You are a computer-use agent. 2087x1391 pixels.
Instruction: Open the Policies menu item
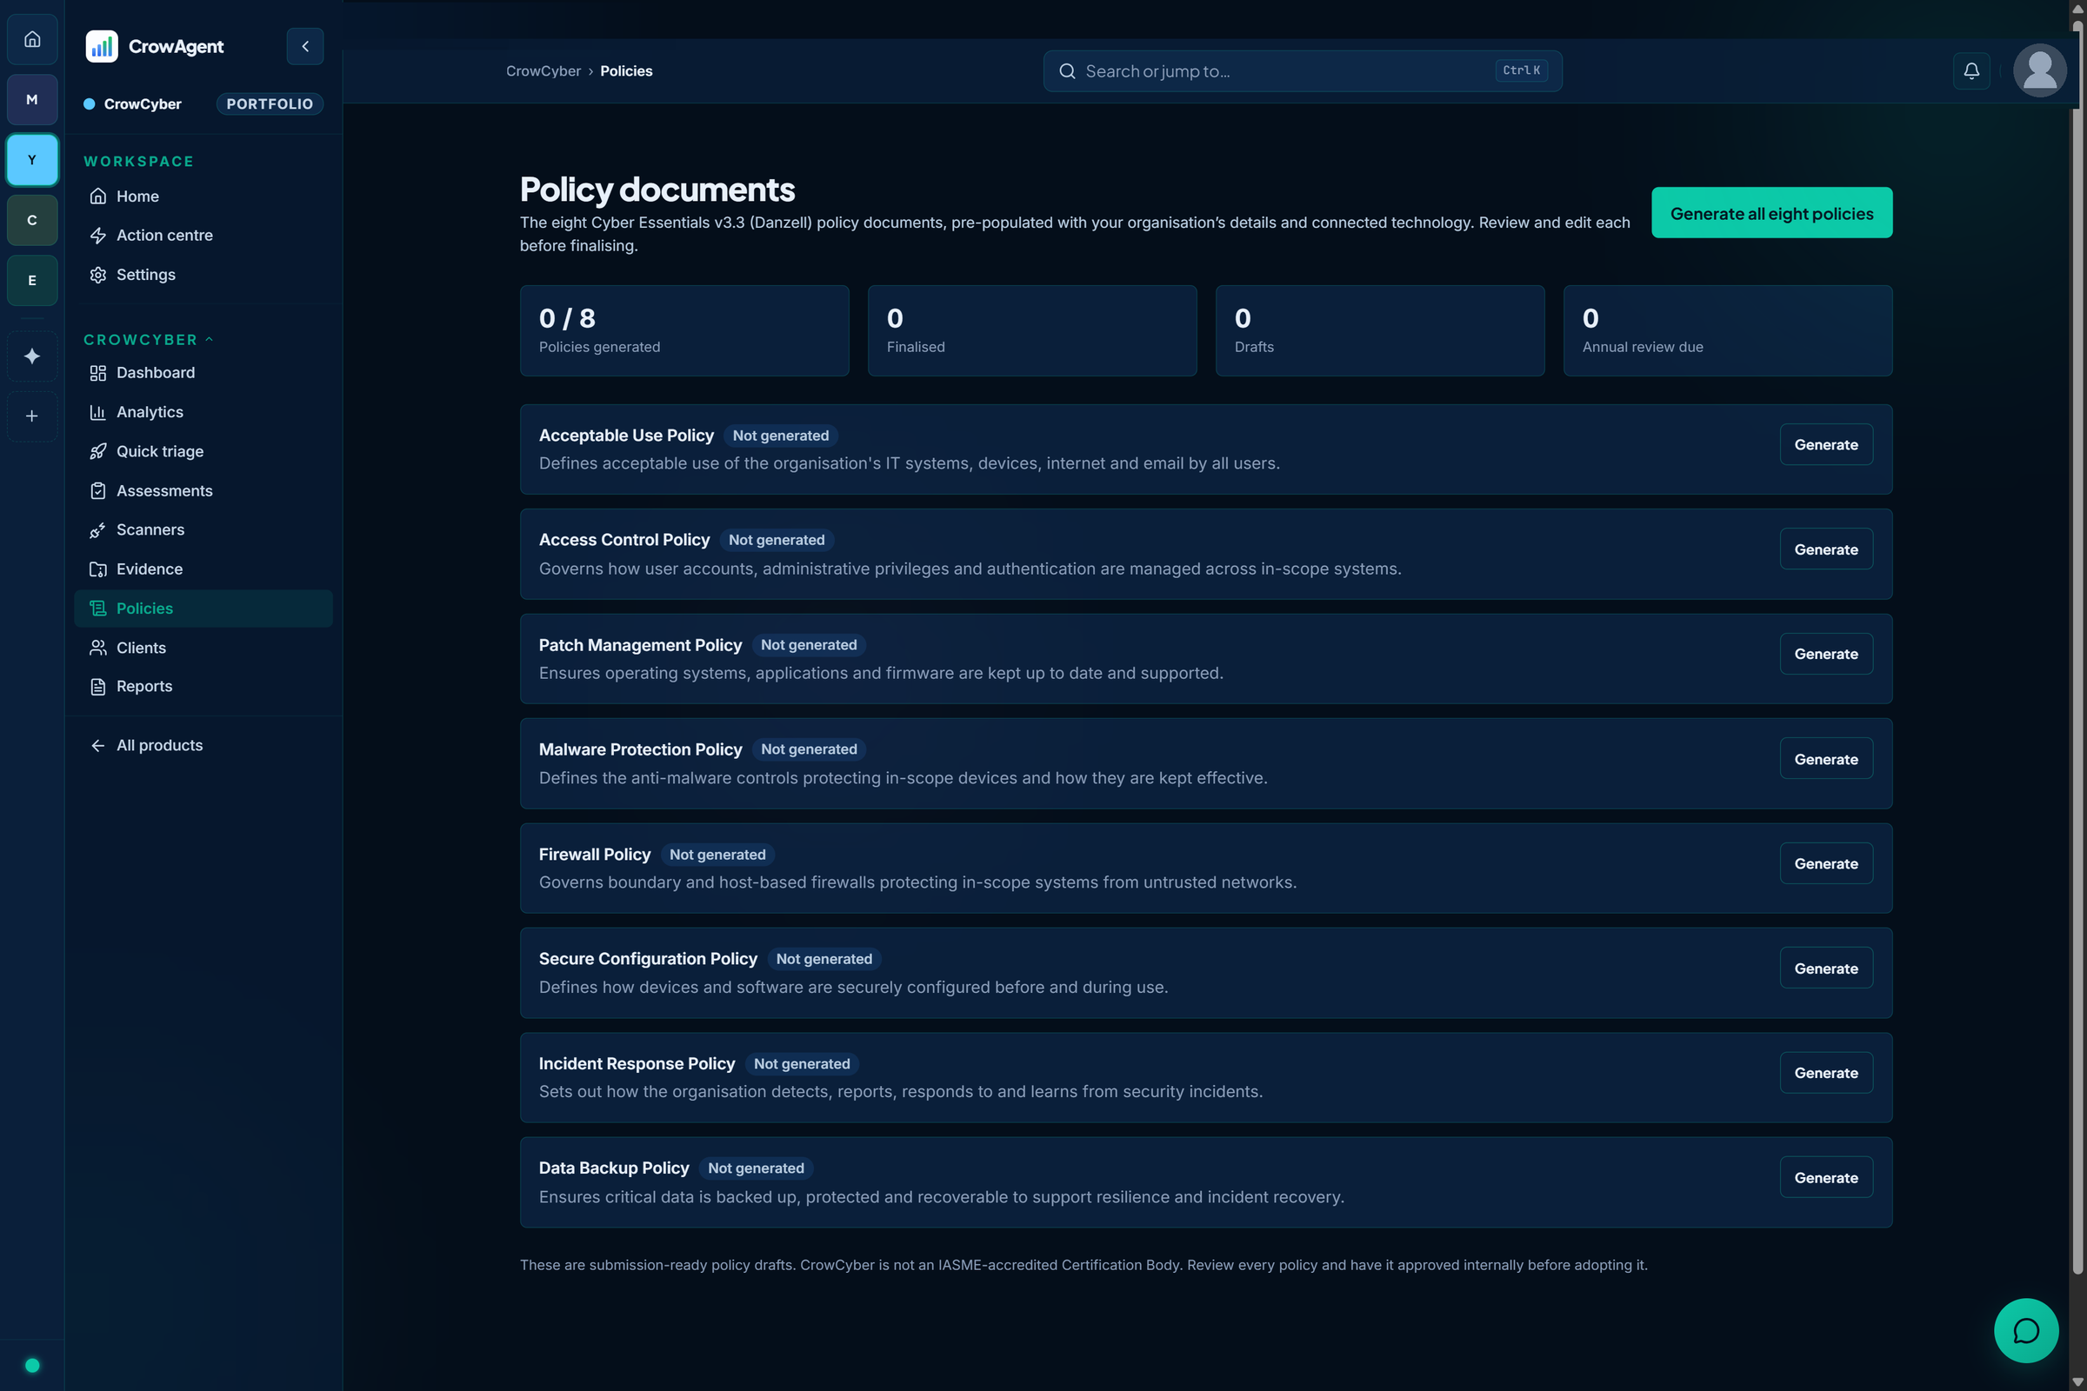203,609
